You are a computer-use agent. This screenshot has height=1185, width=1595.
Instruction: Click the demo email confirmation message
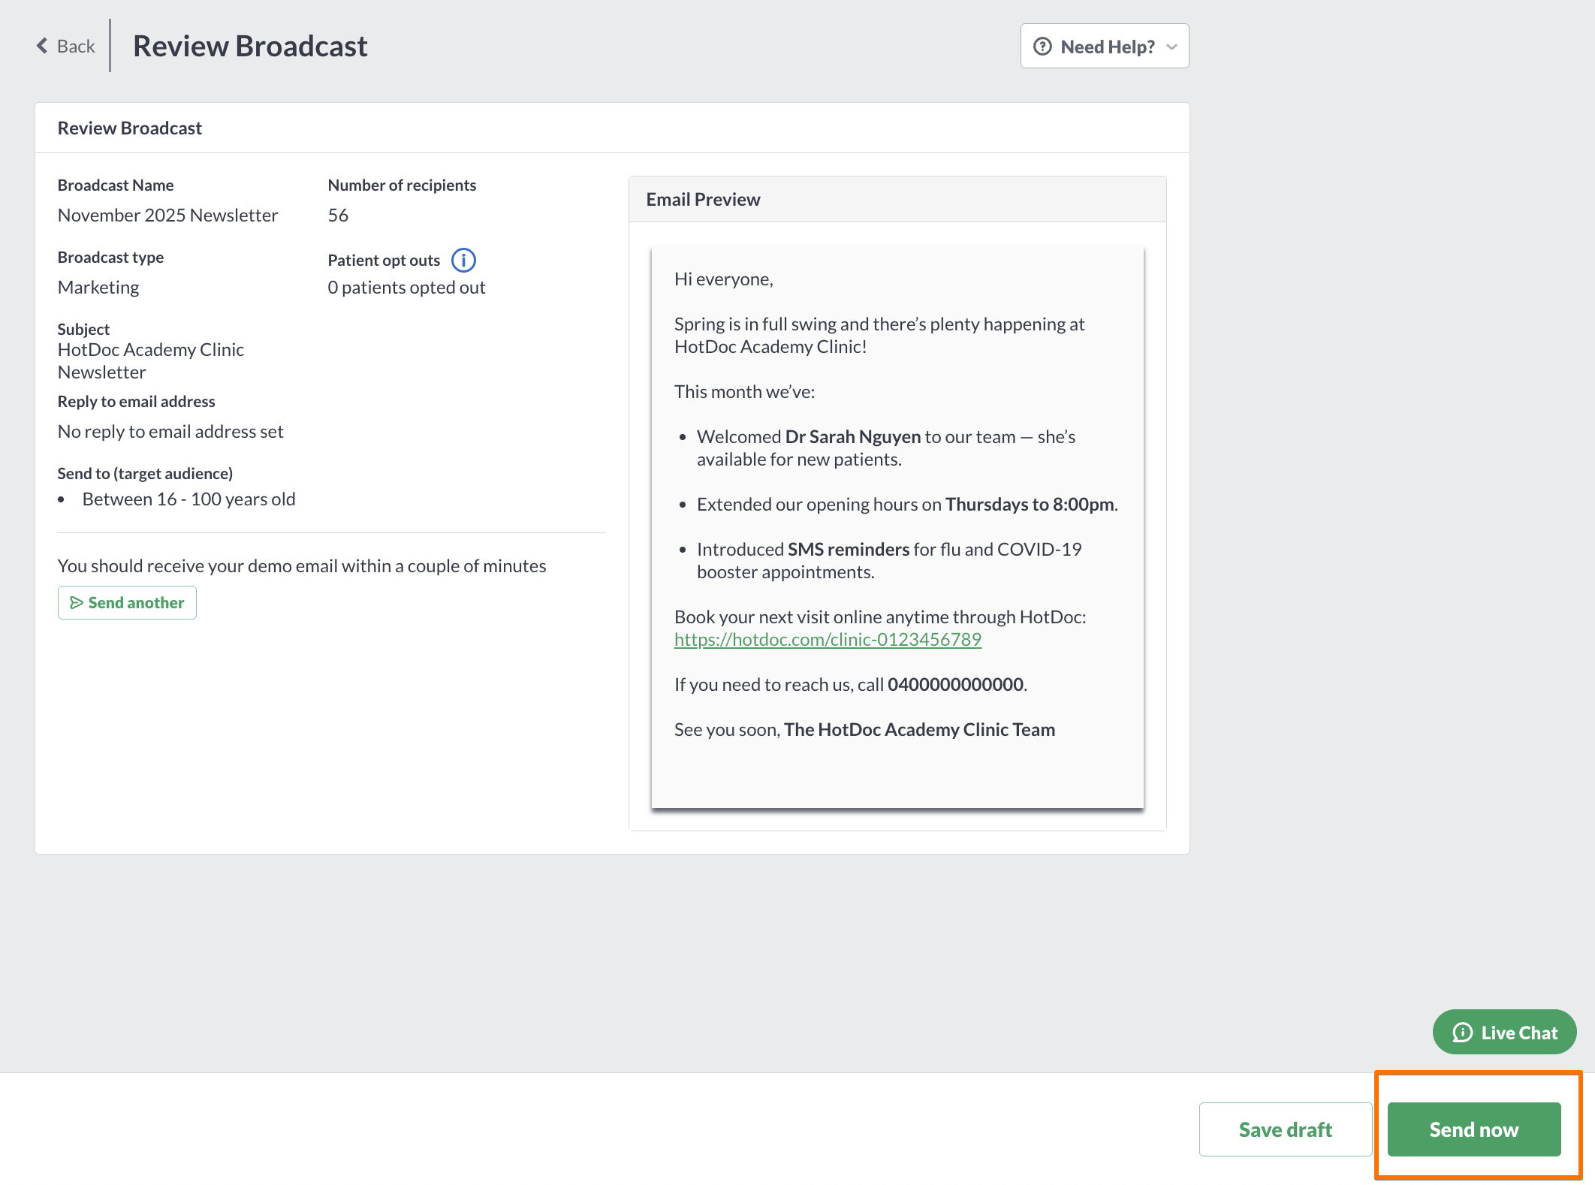point(302,566)
